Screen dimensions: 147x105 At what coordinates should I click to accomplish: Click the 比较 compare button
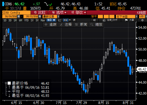39,12
